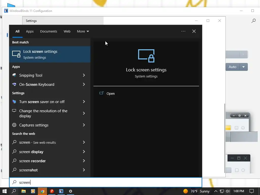This screenshot has width=260, height=195.
Task: Select the All search tab
Action: [x=18, y=31]
